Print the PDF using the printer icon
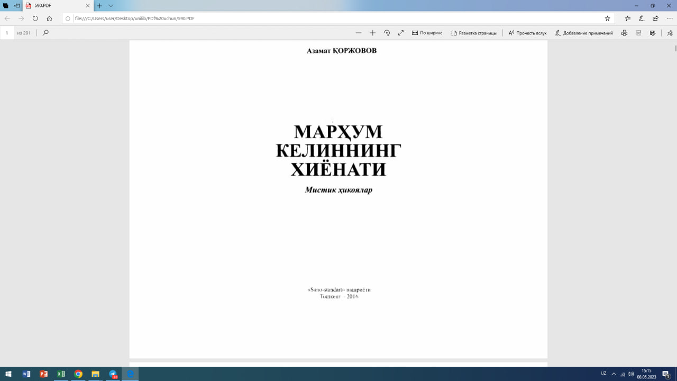This screenshot has width=677, height=381. coord(624,33)
